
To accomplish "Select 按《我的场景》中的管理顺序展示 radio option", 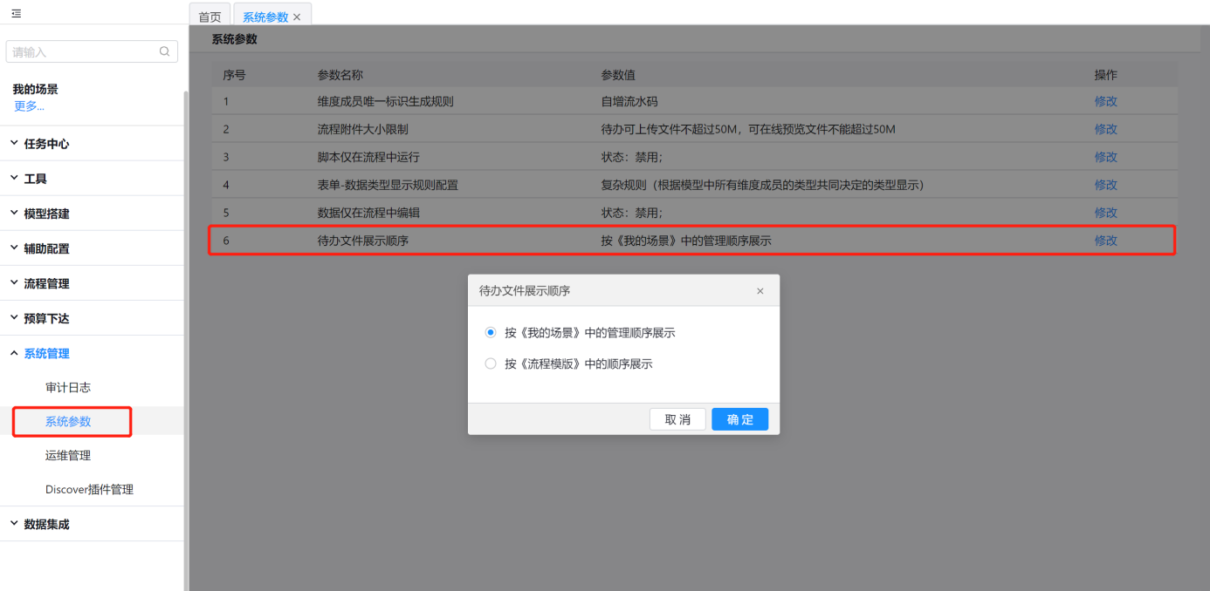I will [491, 333].
